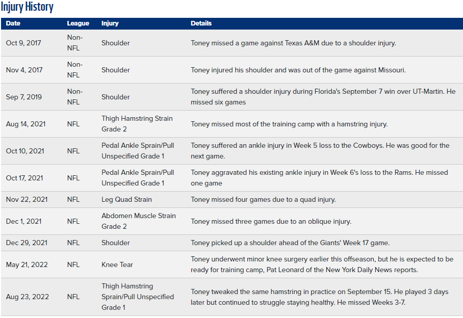
Task: Click the Details column header
Action: [201, 23]
